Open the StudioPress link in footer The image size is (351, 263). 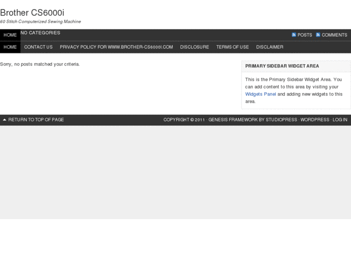coord(281,120)
